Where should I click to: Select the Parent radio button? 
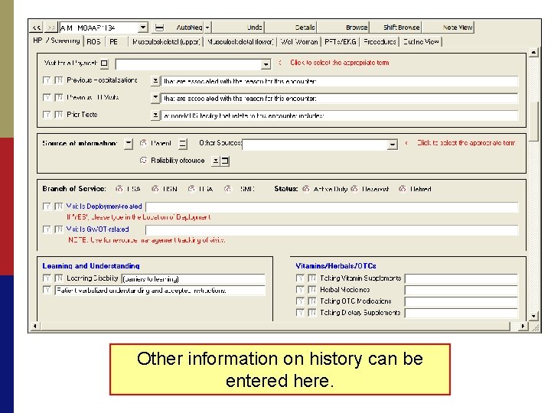pyautogui.click(x=143, y=143)
